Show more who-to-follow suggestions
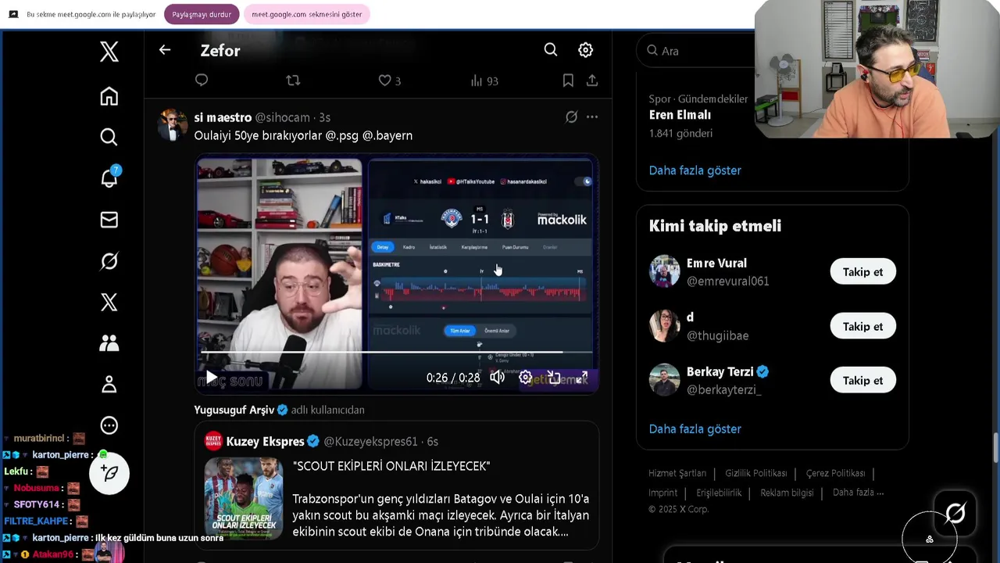 coord(695,429)
